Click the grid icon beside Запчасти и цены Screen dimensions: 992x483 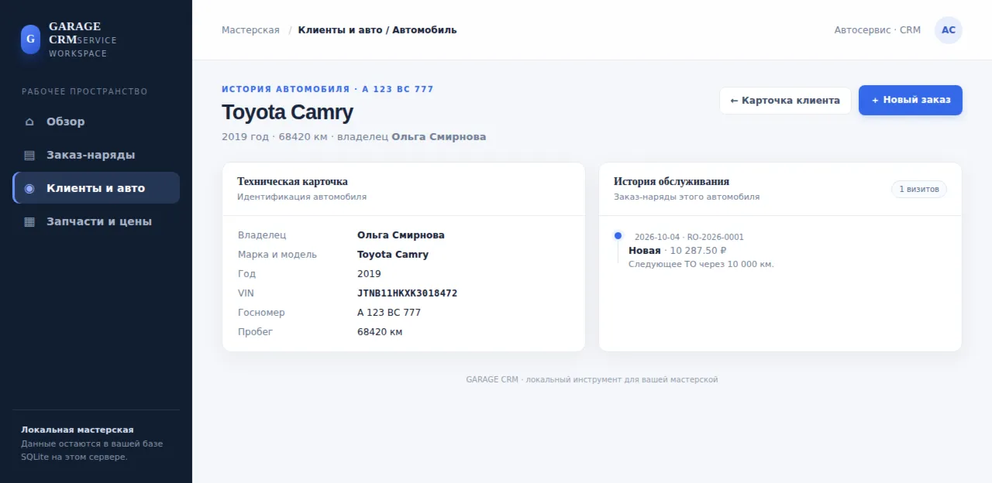tap(29, 221)
